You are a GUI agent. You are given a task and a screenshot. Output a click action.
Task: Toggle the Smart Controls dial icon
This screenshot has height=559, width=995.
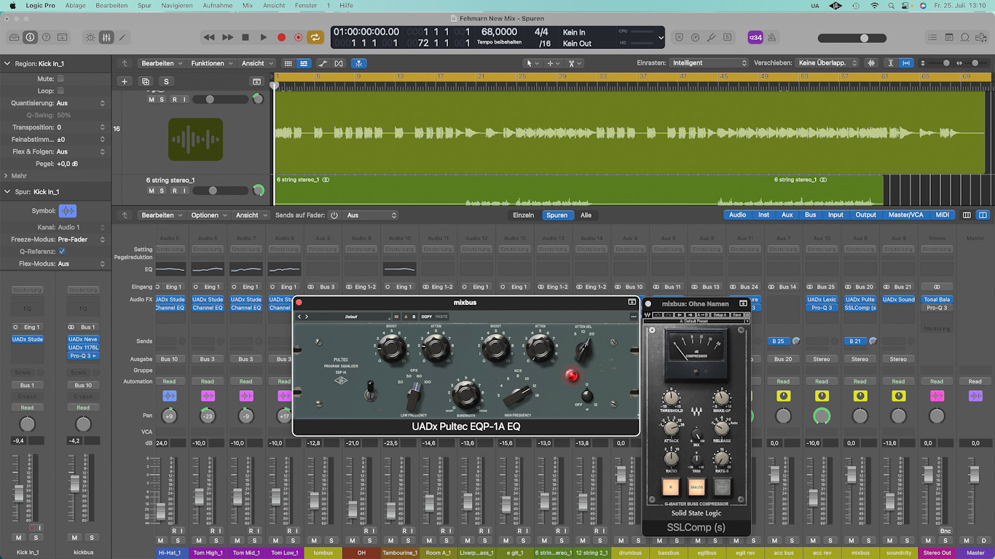click(x=90, y=37)
